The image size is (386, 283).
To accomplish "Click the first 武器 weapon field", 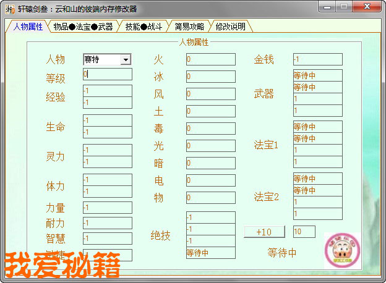I will click(x=317, y=75).
